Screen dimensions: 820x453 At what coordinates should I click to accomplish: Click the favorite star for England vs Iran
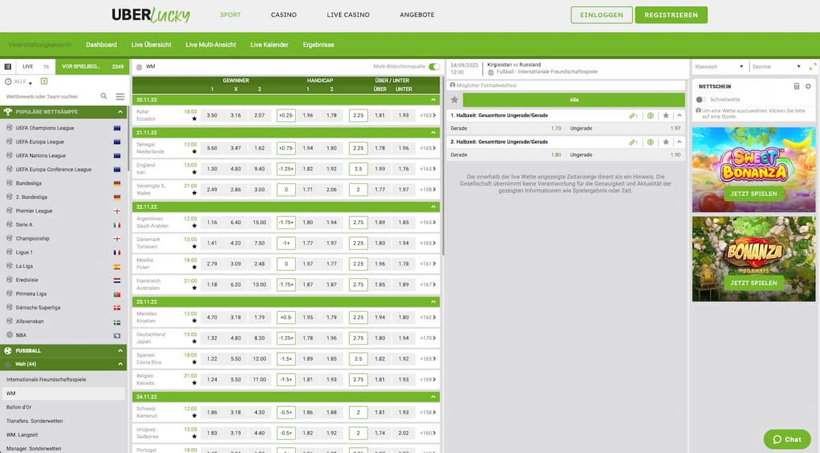194,172
